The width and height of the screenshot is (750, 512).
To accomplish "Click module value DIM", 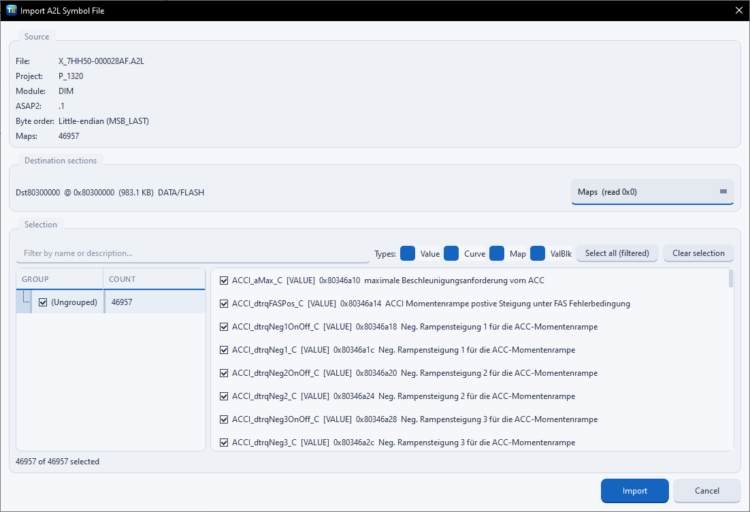I will pyautogui.click(x=66, y=91).
